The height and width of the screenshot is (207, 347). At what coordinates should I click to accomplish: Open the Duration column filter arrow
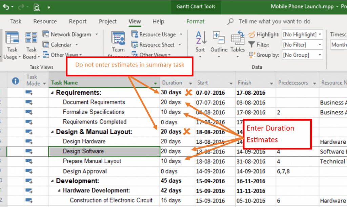pos(190,83)
